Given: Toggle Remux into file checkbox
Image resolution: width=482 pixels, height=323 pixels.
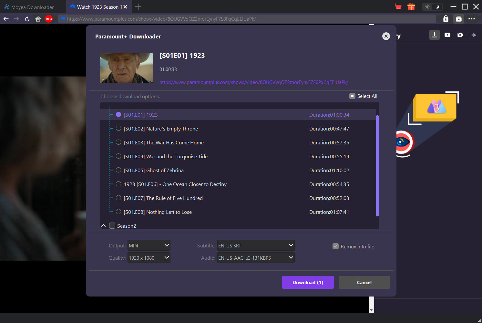Looking at the screenshot, I should click(335, 246).
